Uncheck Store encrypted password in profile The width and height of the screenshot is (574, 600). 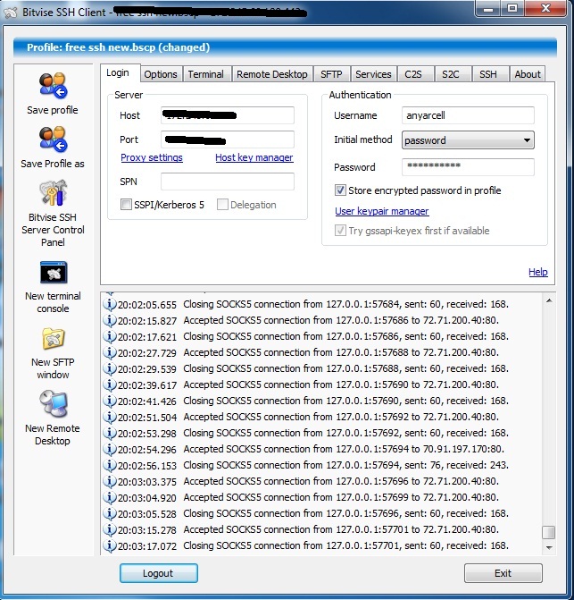point(340,190)
